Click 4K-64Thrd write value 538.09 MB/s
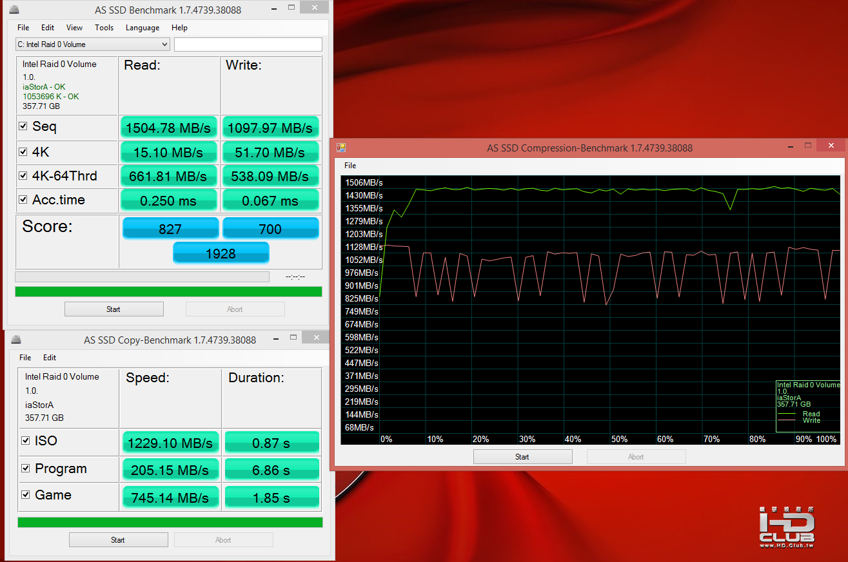 tap(270, 176)
